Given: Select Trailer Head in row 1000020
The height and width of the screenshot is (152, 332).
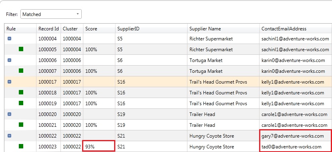Looking at the screenshot, I should 223,114.
